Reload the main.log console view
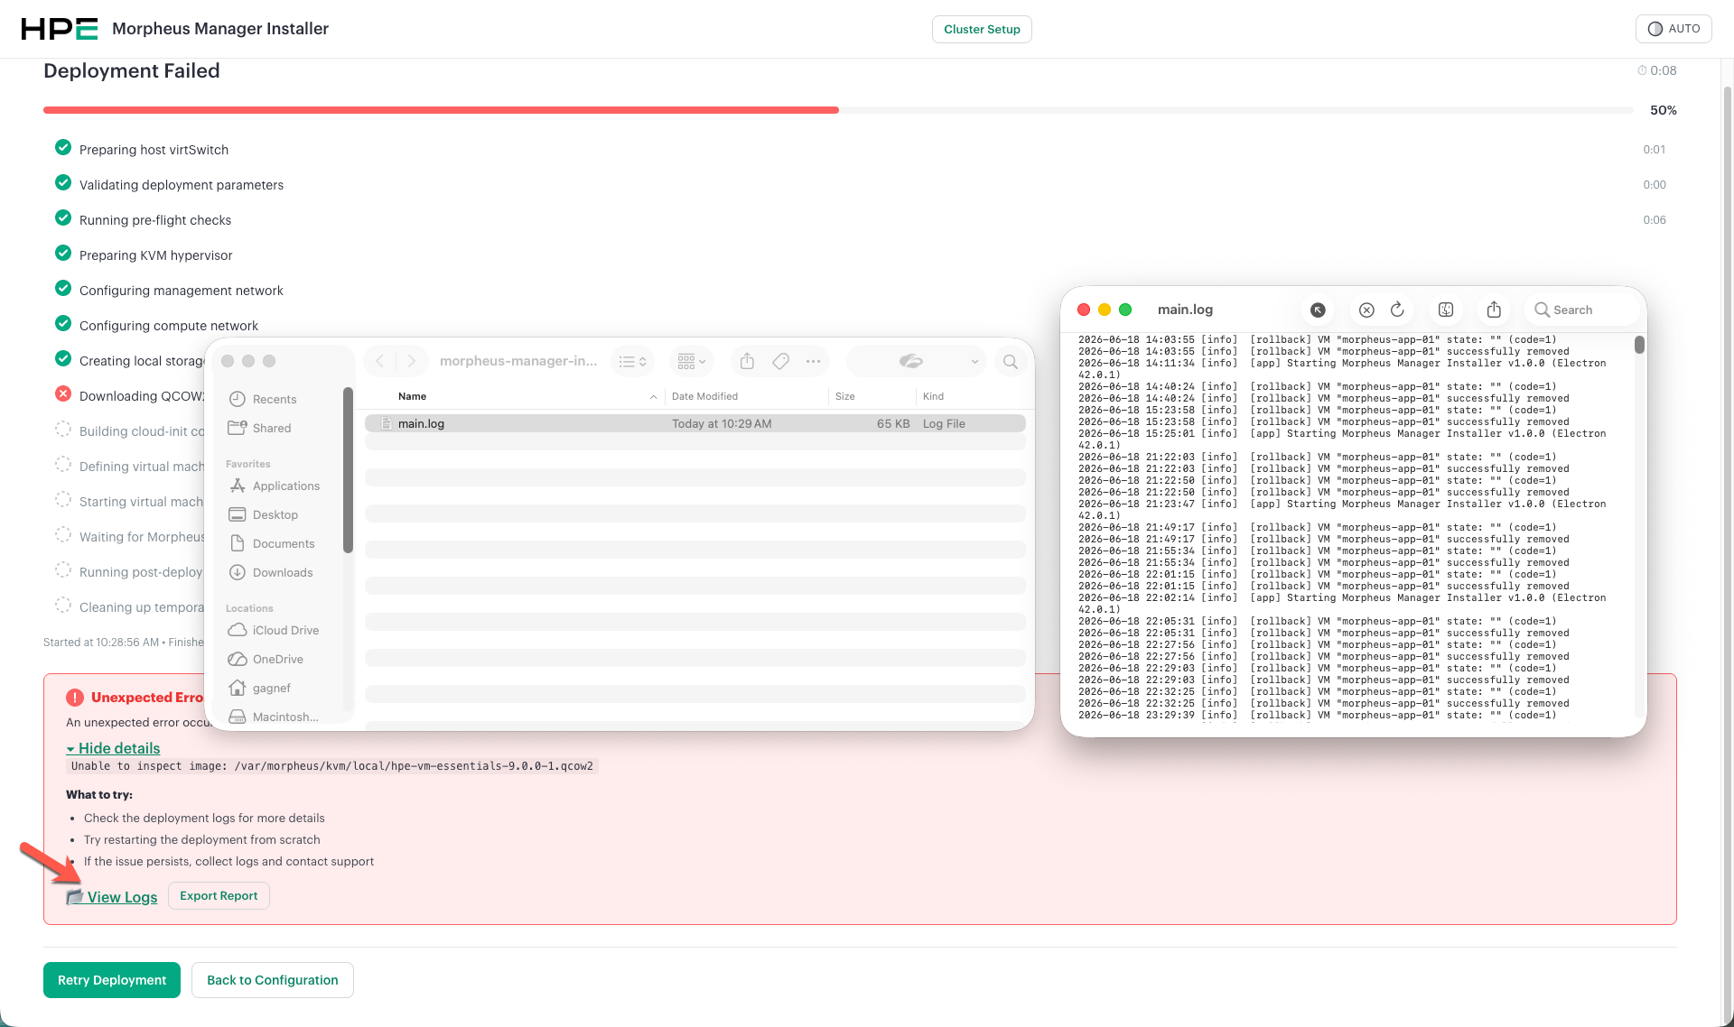 pyautogui.click(x=1397, y=310)
